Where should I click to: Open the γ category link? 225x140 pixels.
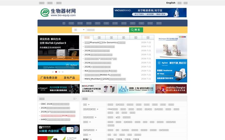118,117
